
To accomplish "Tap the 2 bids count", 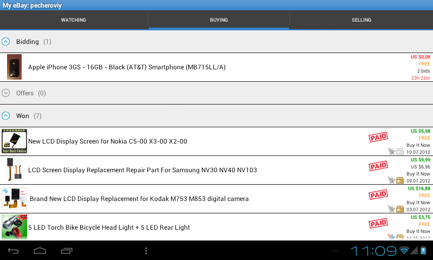I will point(423,71).
